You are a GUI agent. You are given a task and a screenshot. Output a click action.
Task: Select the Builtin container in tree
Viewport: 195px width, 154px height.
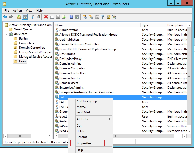23,38
